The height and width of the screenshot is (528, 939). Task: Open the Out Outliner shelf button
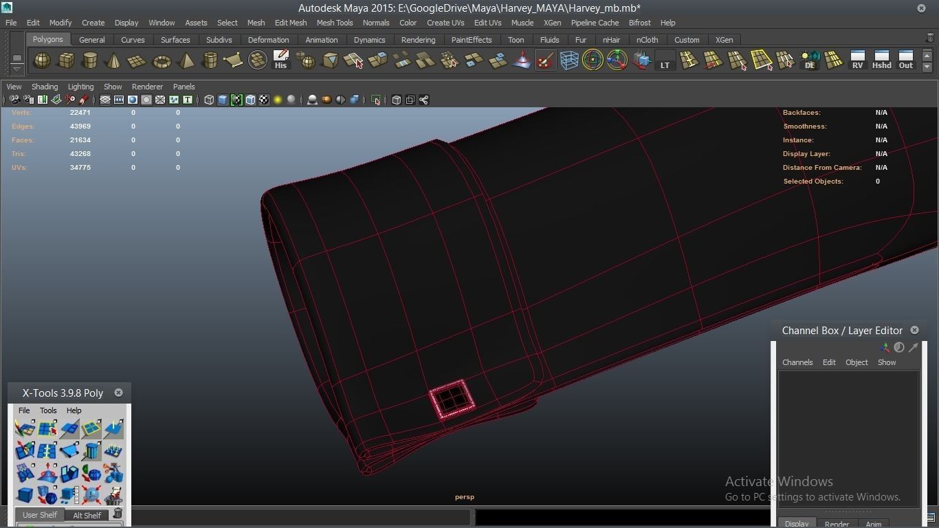tap(905, 60)
